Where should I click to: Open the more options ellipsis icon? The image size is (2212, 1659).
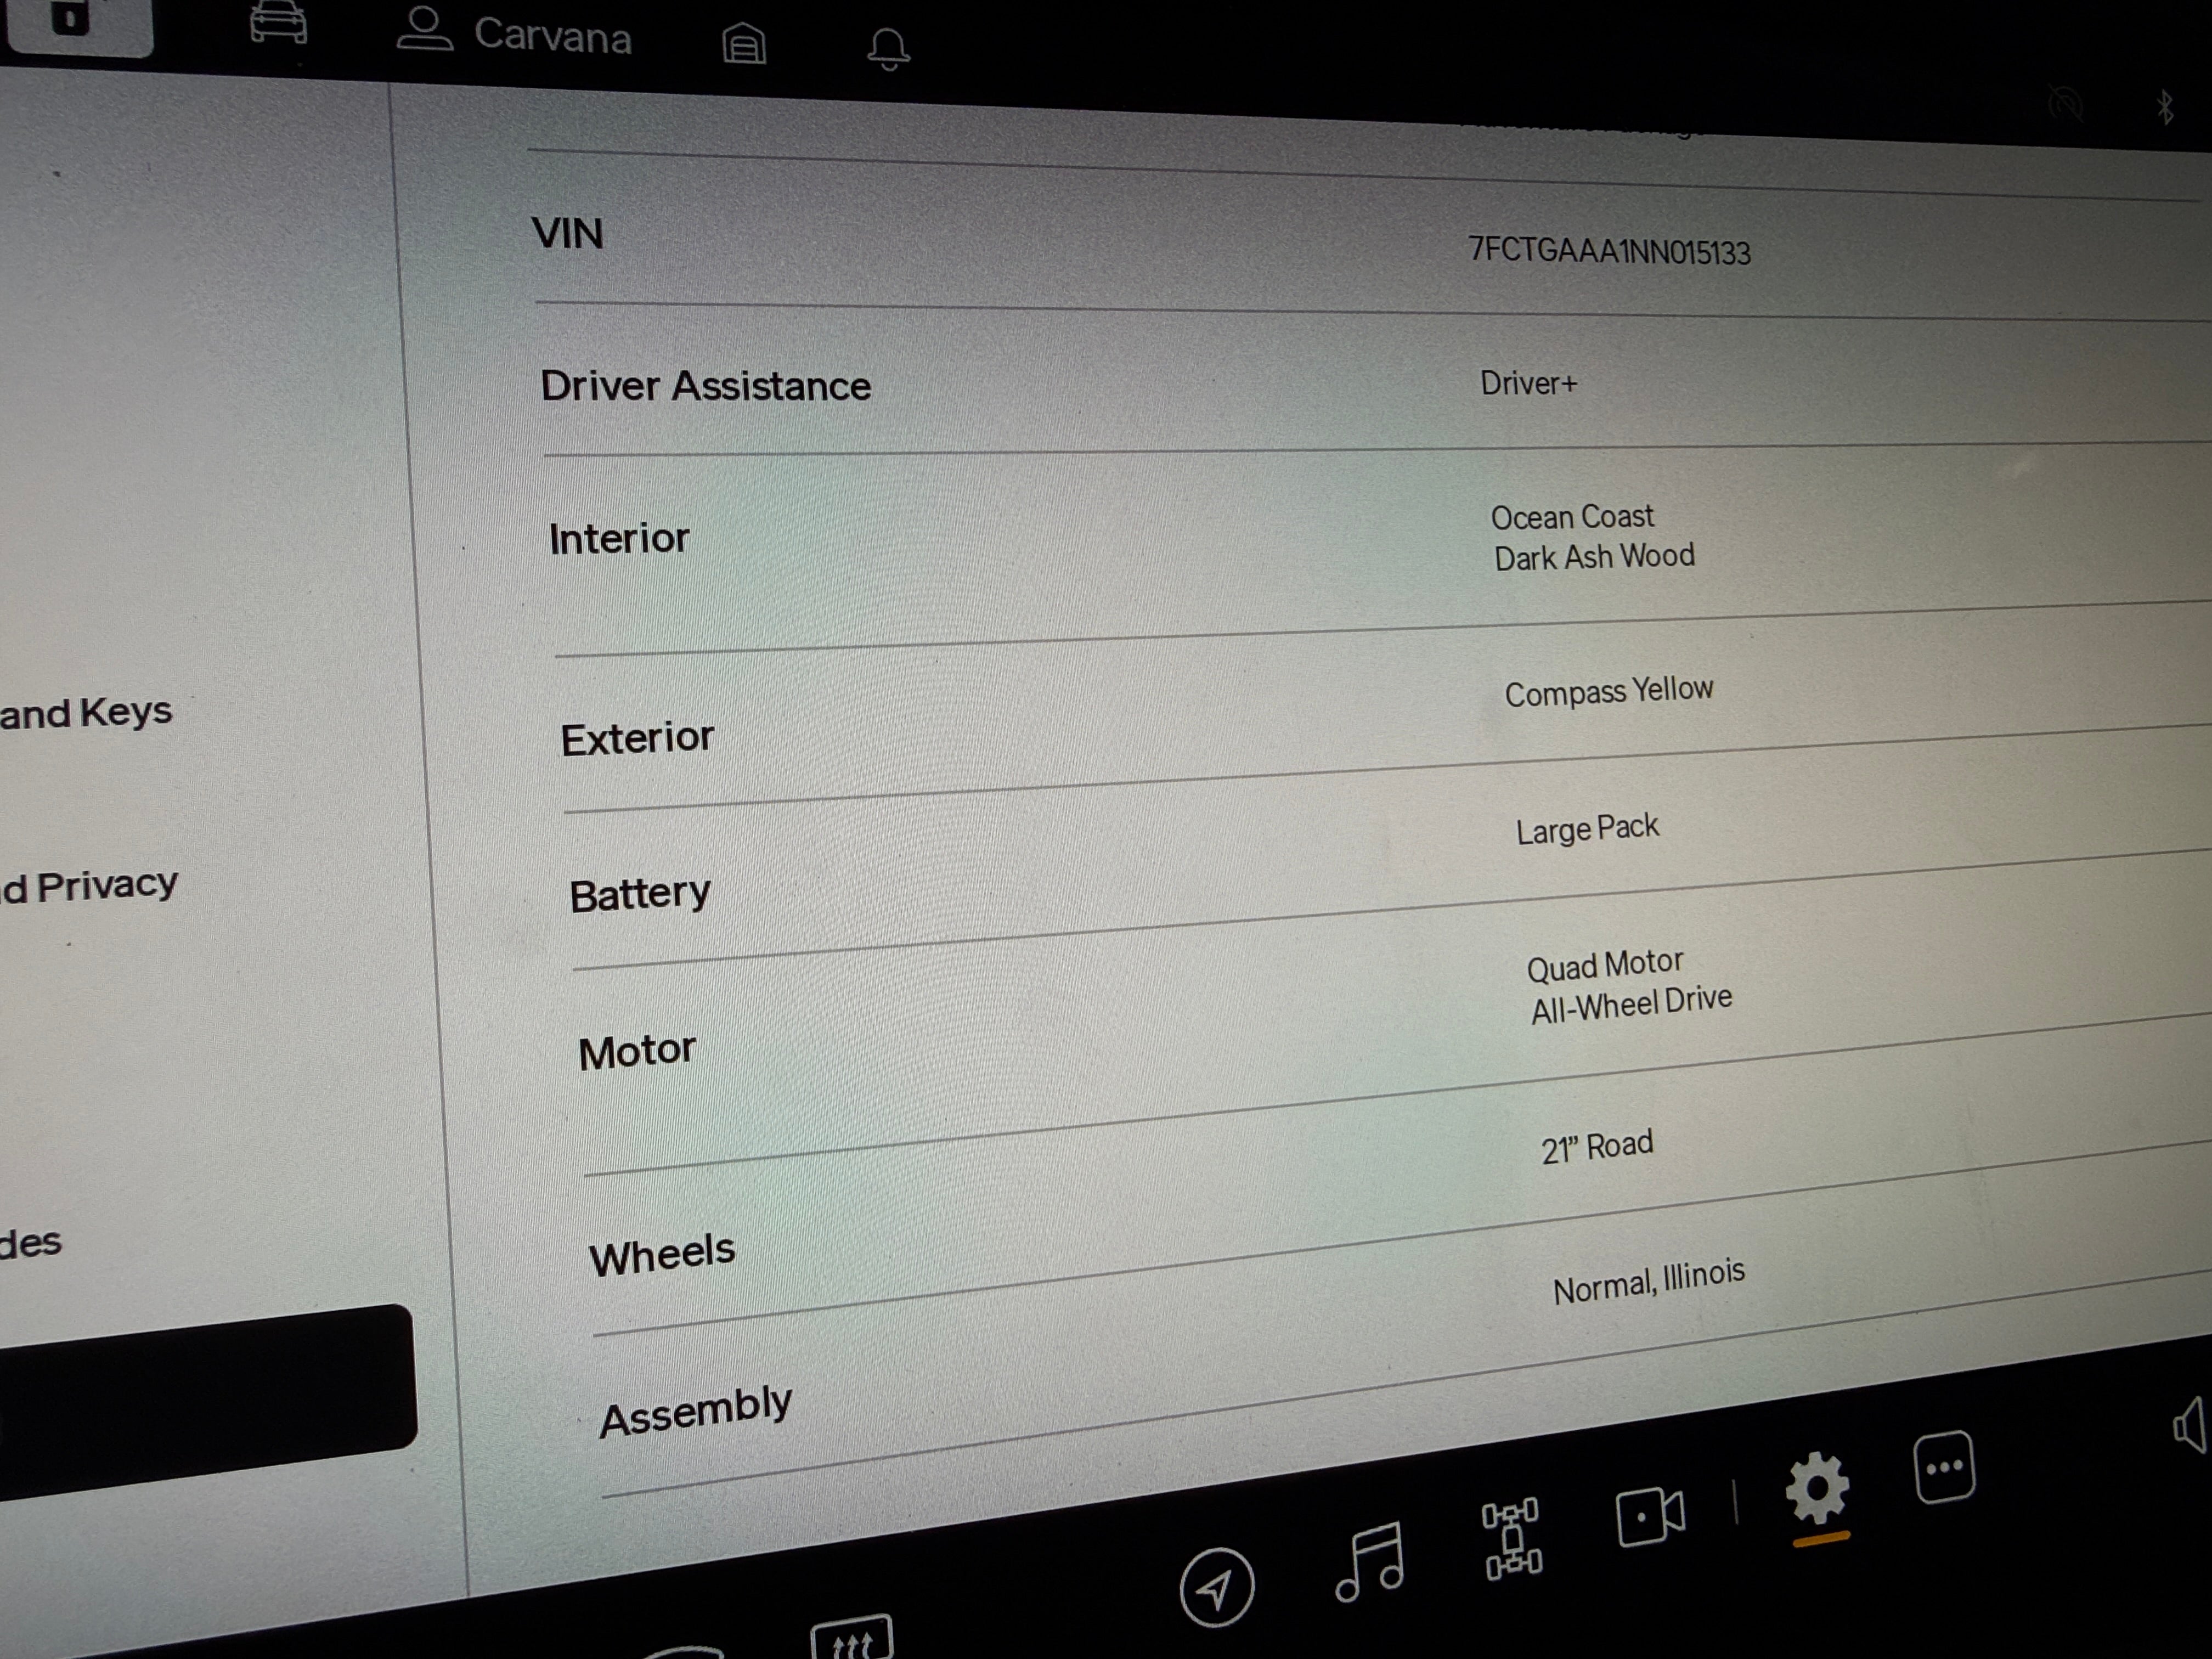point(1944,1467)
